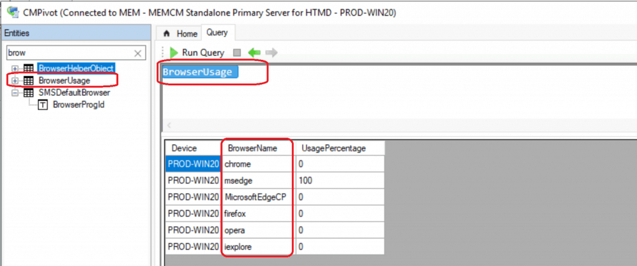Expand the BrowserHelperObject tree node
Viewport: 637px width, 266px height.
point(16,69)
